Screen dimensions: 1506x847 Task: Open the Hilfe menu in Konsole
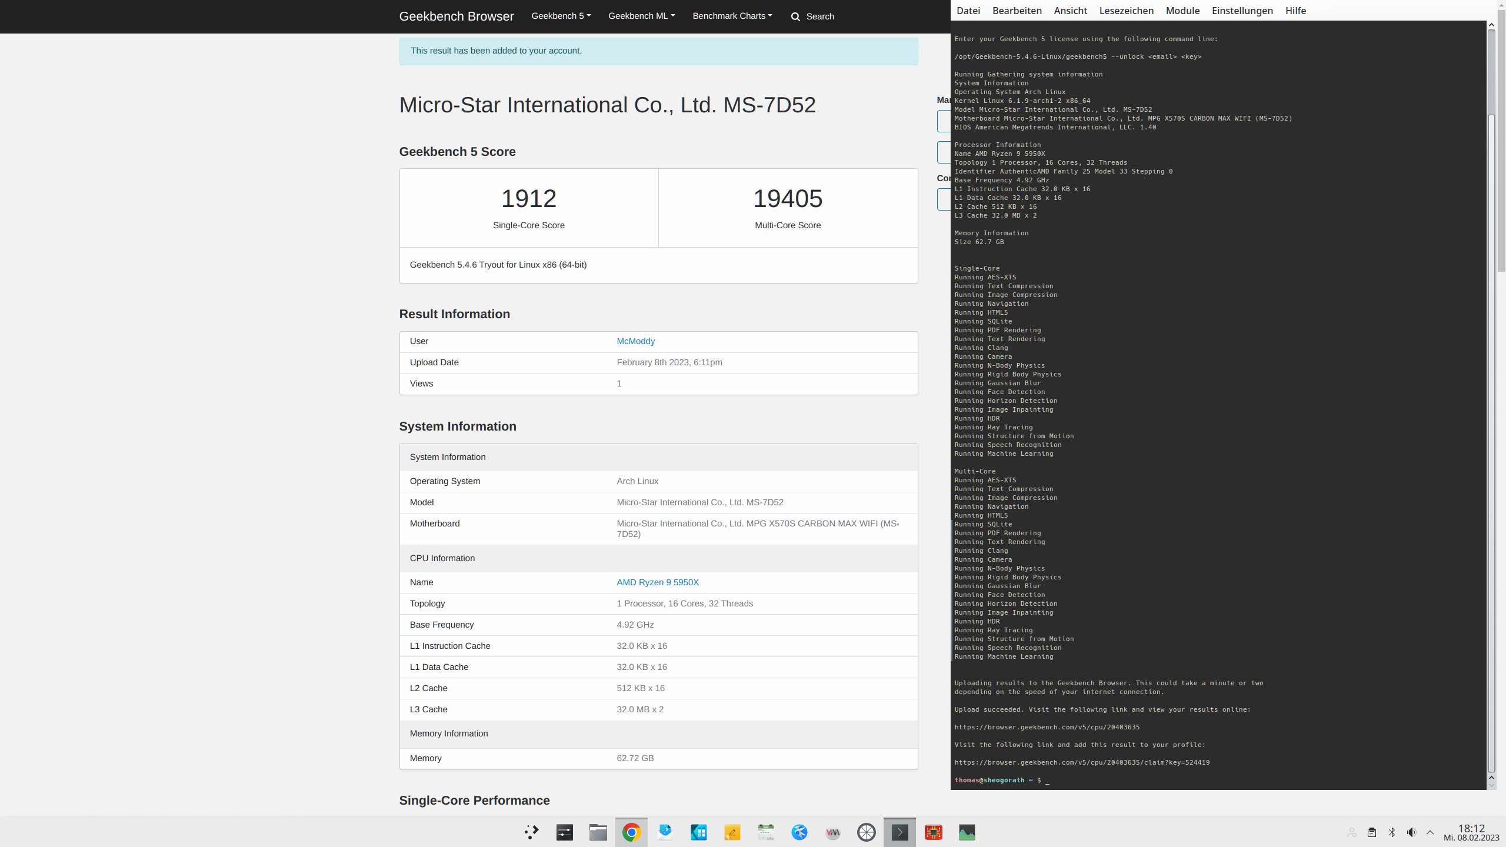click(x=1295, y=11)
